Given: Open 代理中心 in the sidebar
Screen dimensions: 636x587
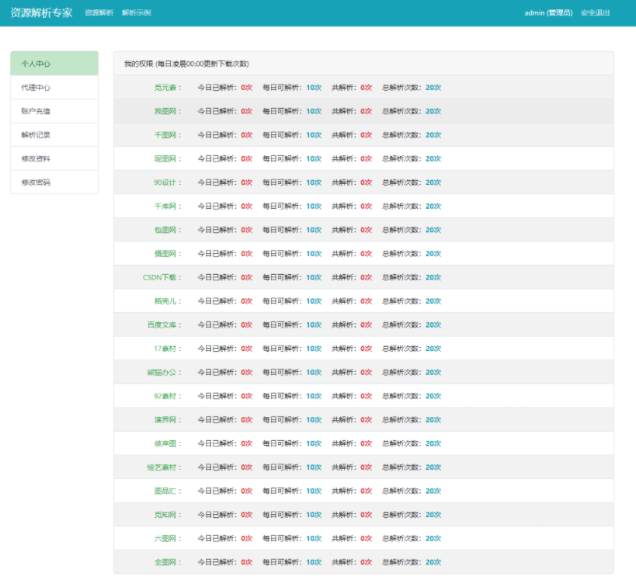Looking at the screenshot, I should 54,88.
